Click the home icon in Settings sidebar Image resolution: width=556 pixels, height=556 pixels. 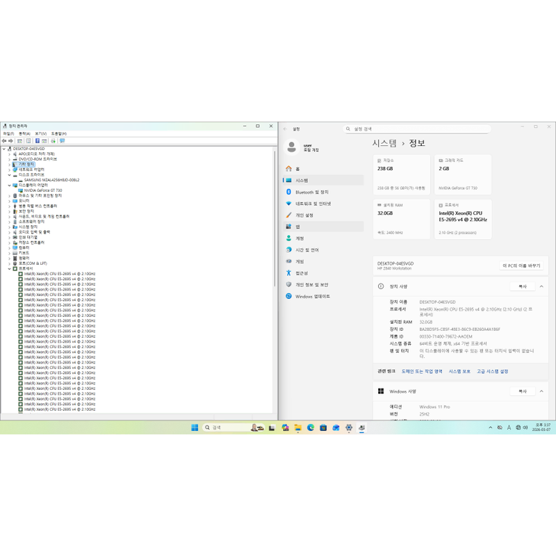[288, 168]
